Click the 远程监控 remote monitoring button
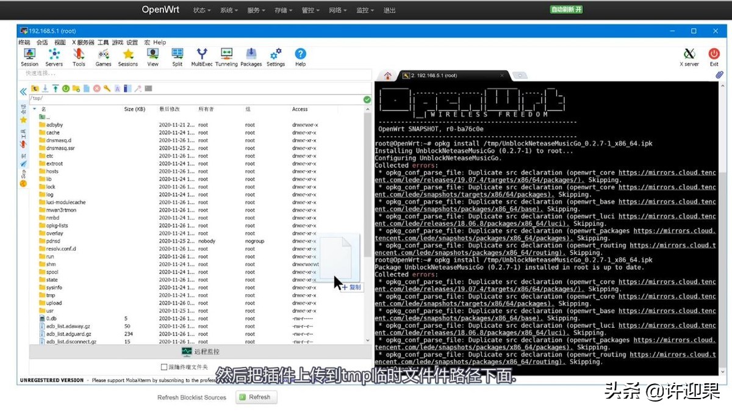 tap(200, 352)
